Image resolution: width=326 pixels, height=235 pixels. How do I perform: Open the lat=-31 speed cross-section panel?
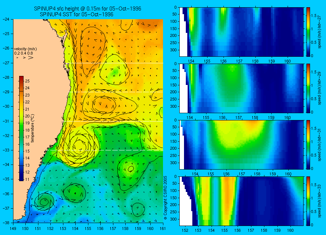tap(241, 145)
